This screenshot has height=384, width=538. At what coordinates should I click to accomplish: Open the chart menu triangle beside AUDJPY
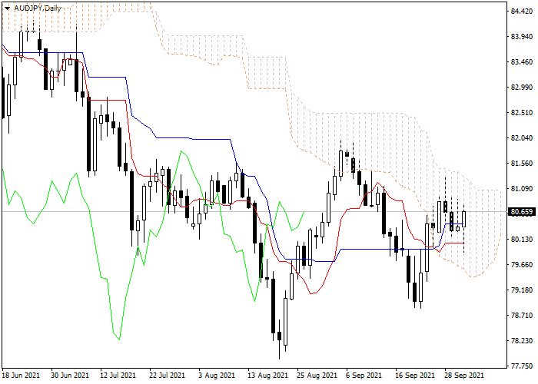click(x=7, y=8)
